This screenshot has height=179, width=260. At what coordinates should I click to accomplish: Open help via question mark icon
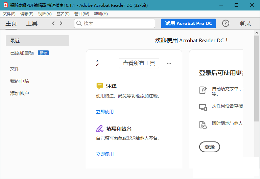[x=226, y=23]
